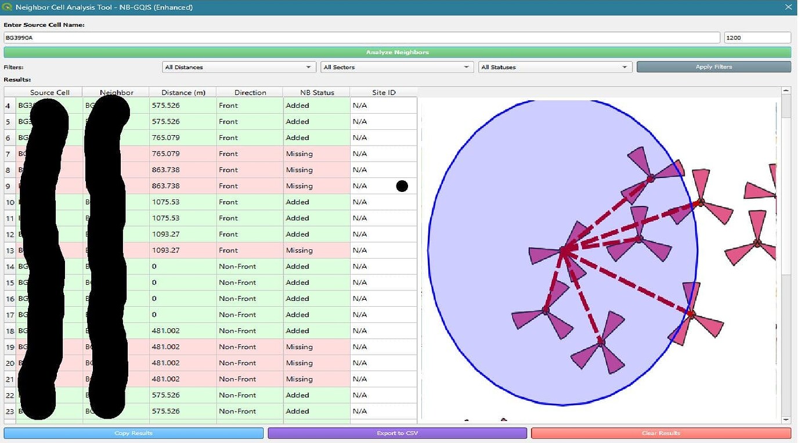The width and height of the screenshot is (801, 443).
Task: Select the Front direction cell in row 5
Action: coord(250,122)
